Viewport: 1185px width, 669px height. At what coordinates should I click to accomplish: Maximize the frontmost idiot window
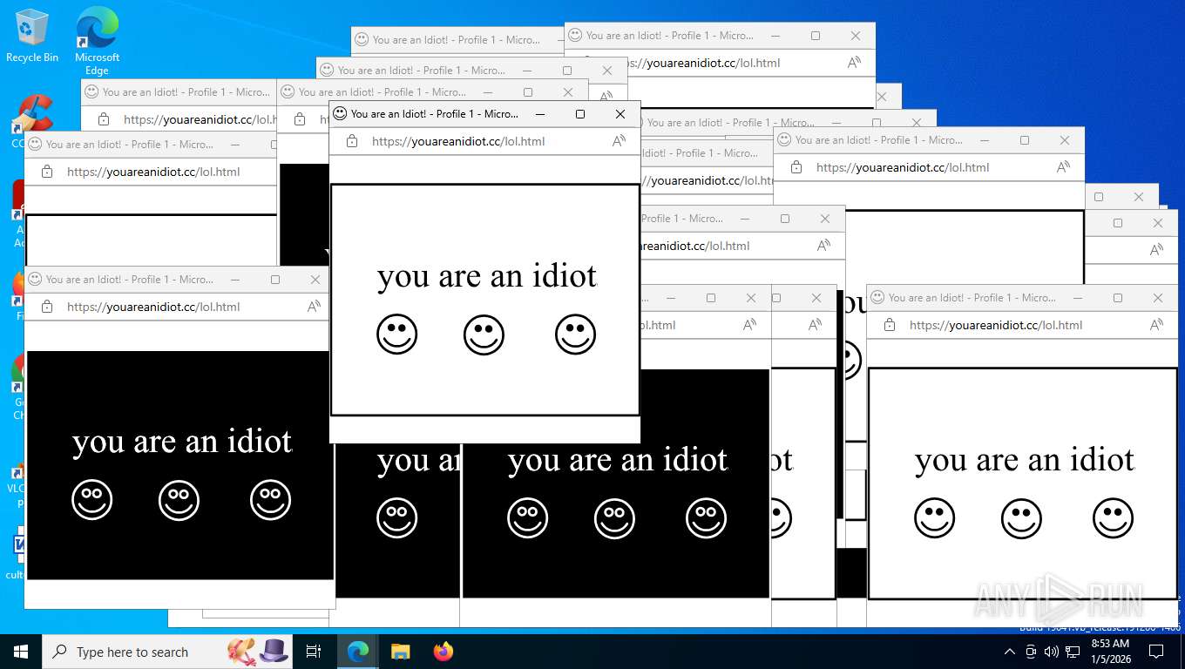tap(580, 114)
